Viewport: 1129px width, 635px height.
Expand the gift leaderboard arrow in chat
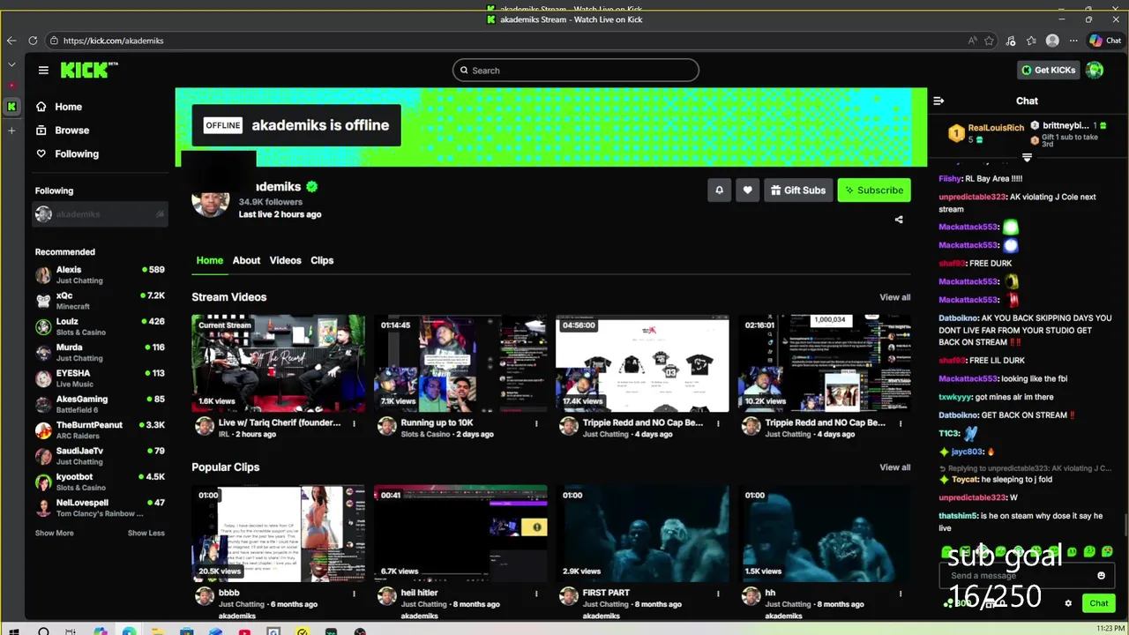pyautogui.click(x=1027, y=157)
